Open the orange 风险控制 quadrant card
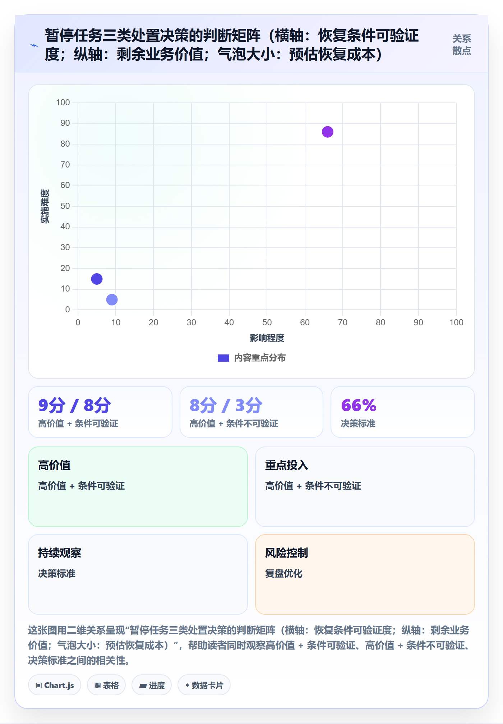This screenshot has height=724, width=503. [x=365, y=574]
